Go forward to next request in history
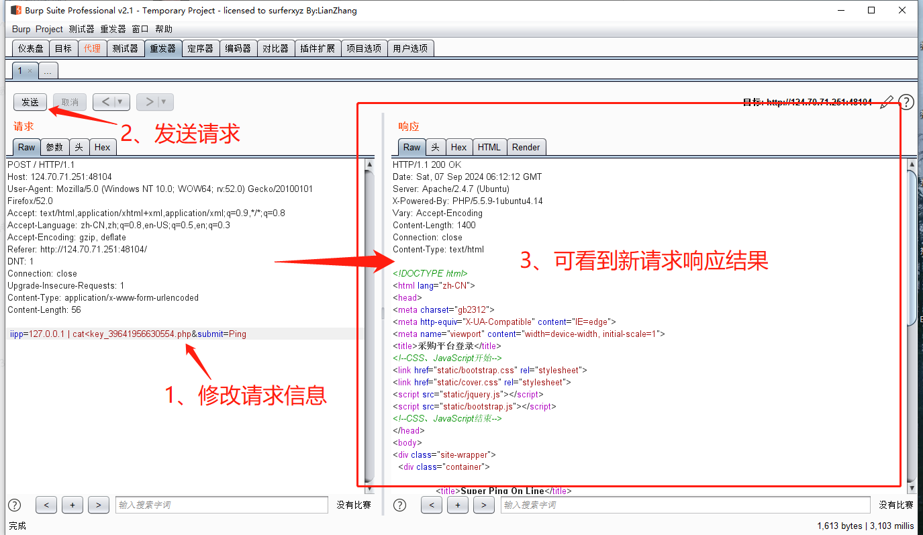This screenshot has width=923, height=535. [155, 102]
